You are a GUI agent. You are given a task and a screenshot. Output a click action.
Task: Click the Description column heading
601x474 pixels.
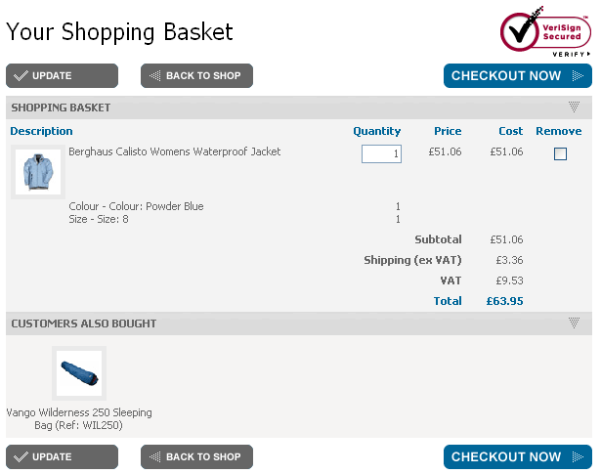click(x=41, y=131)
